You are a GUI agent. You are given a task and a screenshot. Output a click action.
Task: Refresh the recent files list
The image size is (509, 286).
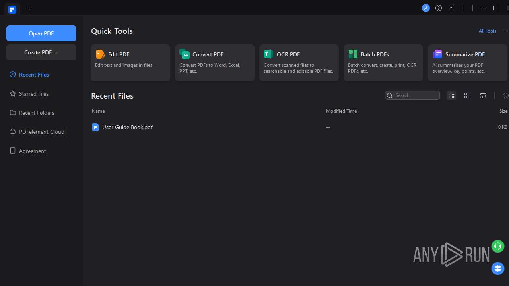point(505,95)
